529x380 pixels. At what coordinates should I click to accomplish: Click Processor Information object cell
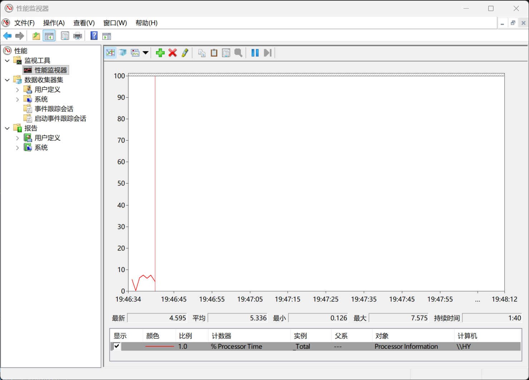406,346
